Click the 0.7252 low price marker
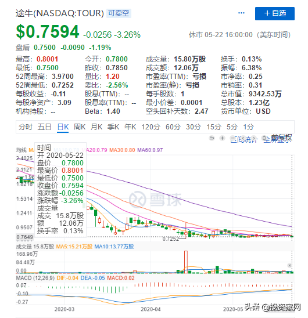Screen dimensions: 308x318 click(x=171, y=239)
